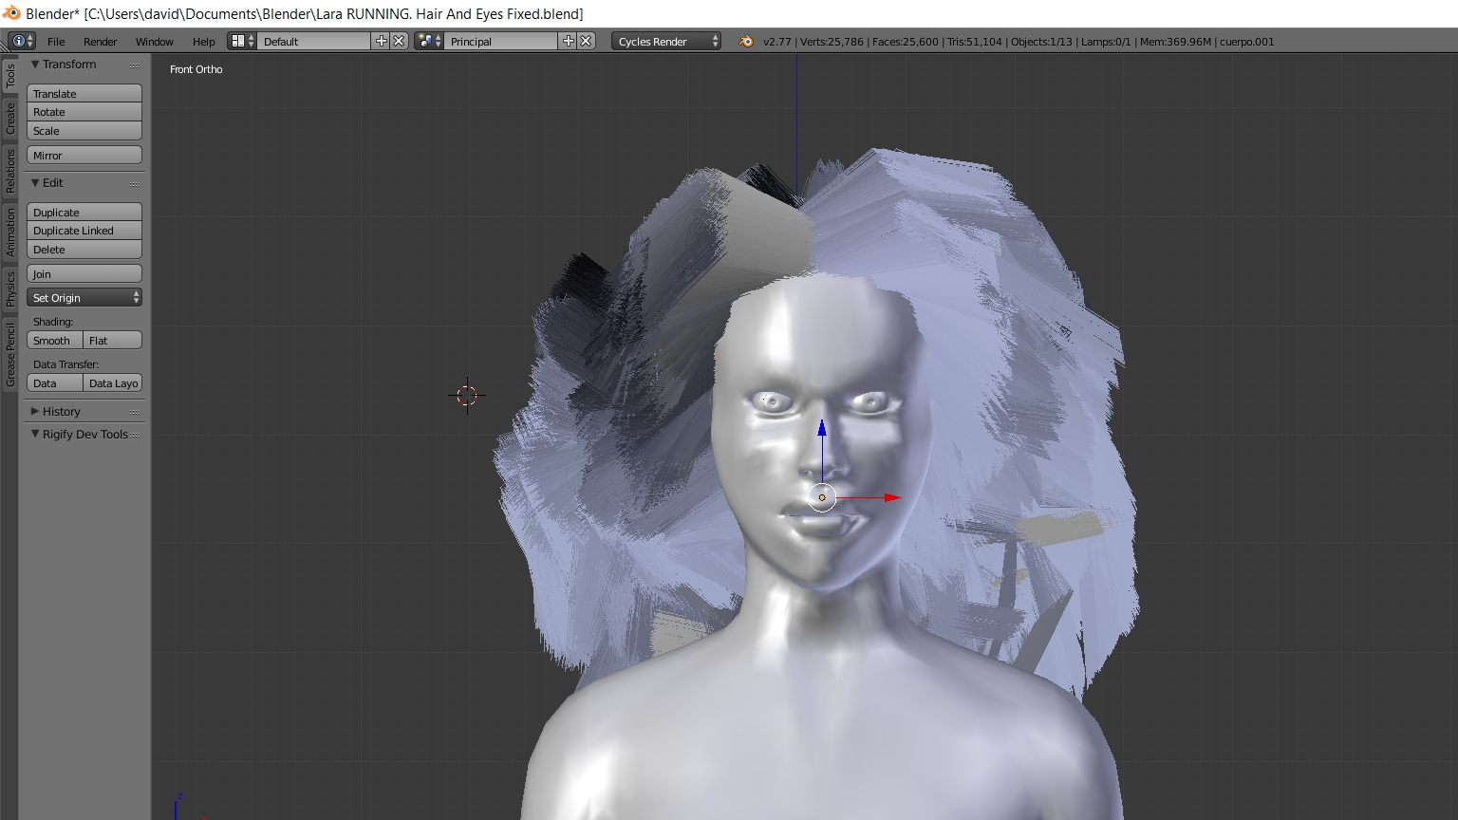Viewport: 1458px width, 820px height.
Task: Click the screen layout browse icon
Action: click(242, 41)
